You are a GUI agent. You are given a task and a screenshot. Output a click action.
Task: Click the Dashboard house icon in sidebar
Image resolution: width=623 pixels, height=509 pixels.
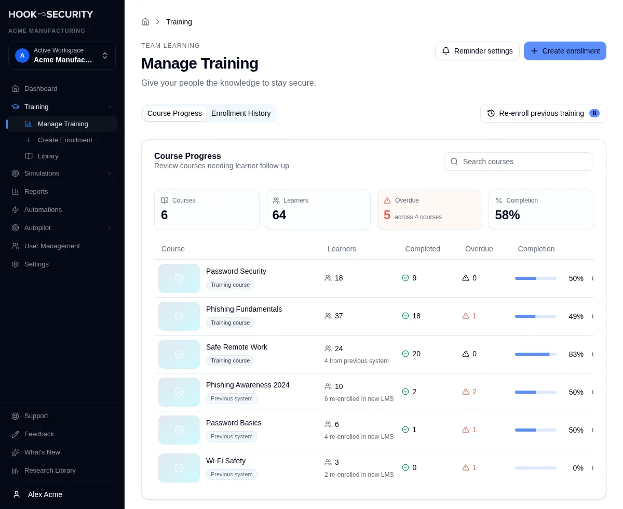pos(16,89)
